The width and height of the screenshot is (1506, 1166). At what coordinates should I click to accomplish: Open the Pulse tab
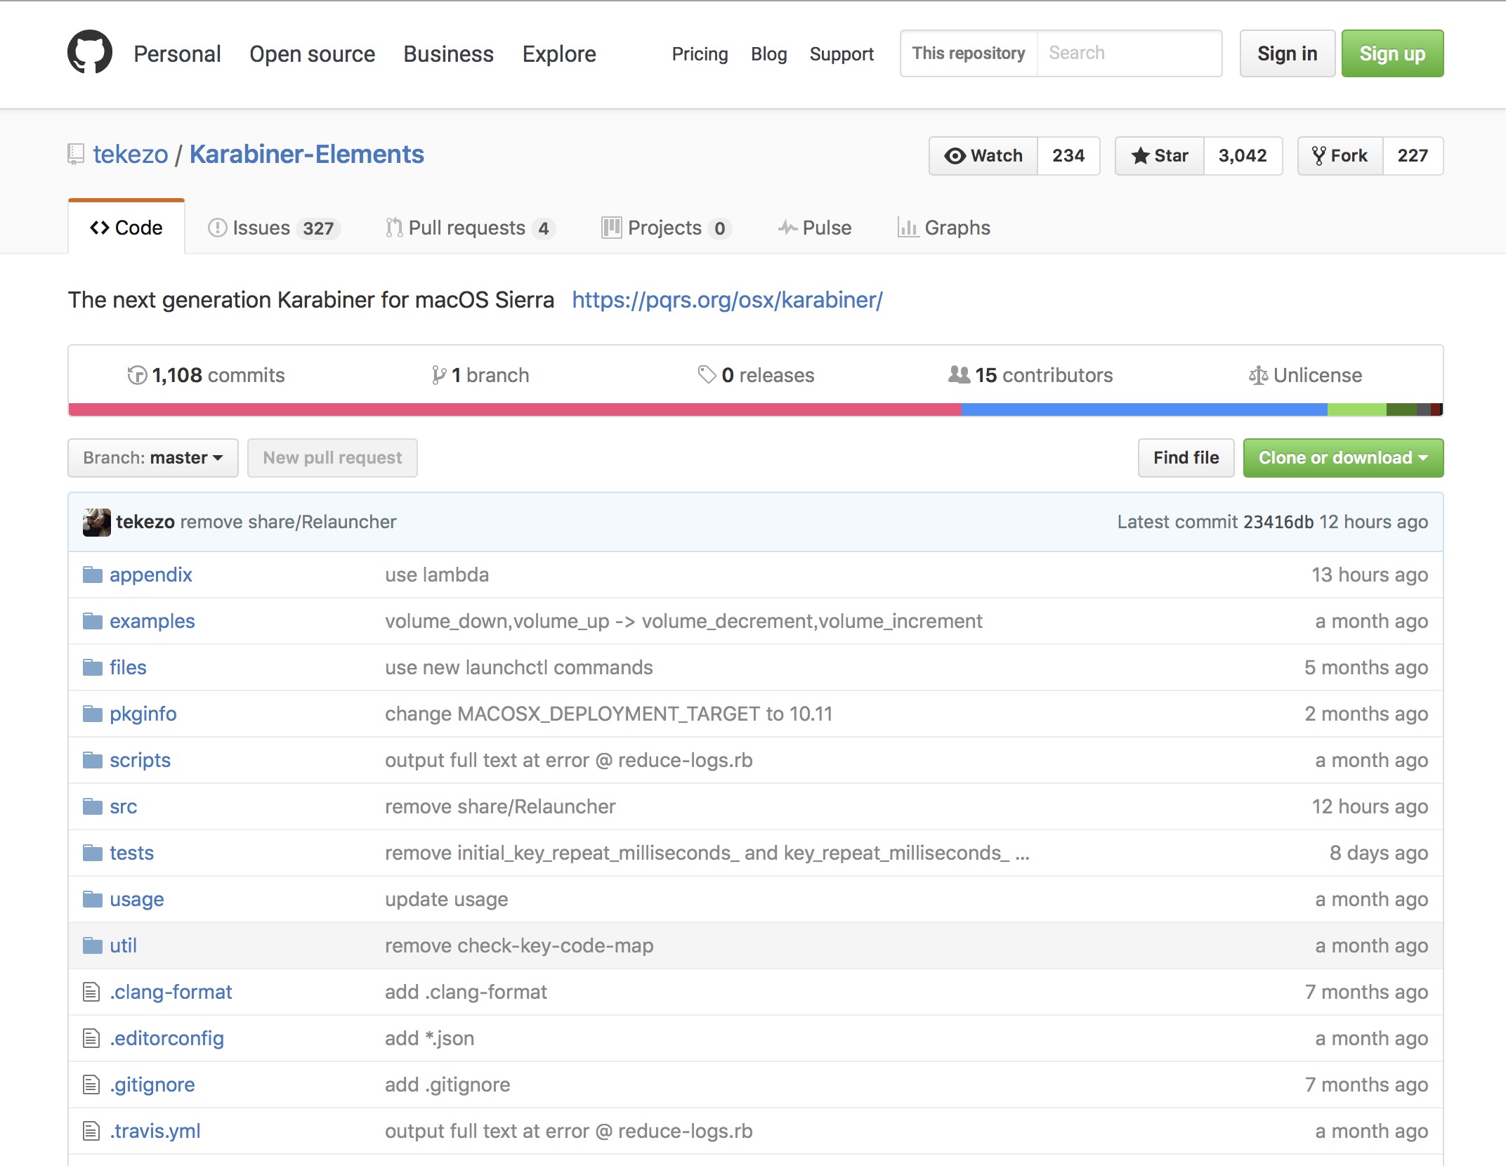(815, 228)
